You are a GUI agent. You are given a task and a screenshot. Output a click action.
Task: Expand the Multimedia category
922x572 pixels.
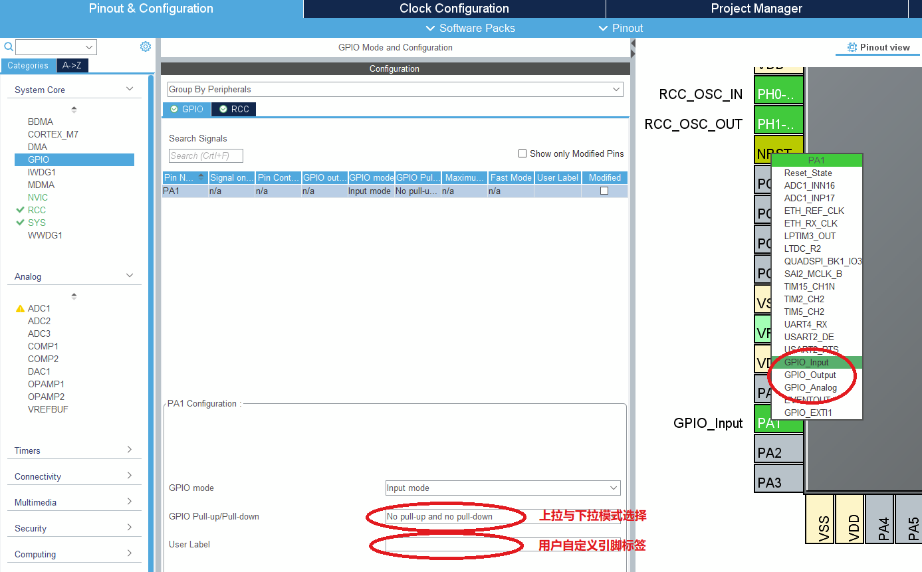pyautogui.click(x=130, y=502)
